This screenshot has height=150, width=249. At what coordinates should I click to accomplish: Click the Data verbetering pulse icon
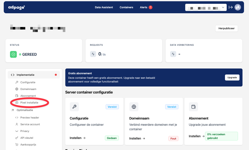173,54
